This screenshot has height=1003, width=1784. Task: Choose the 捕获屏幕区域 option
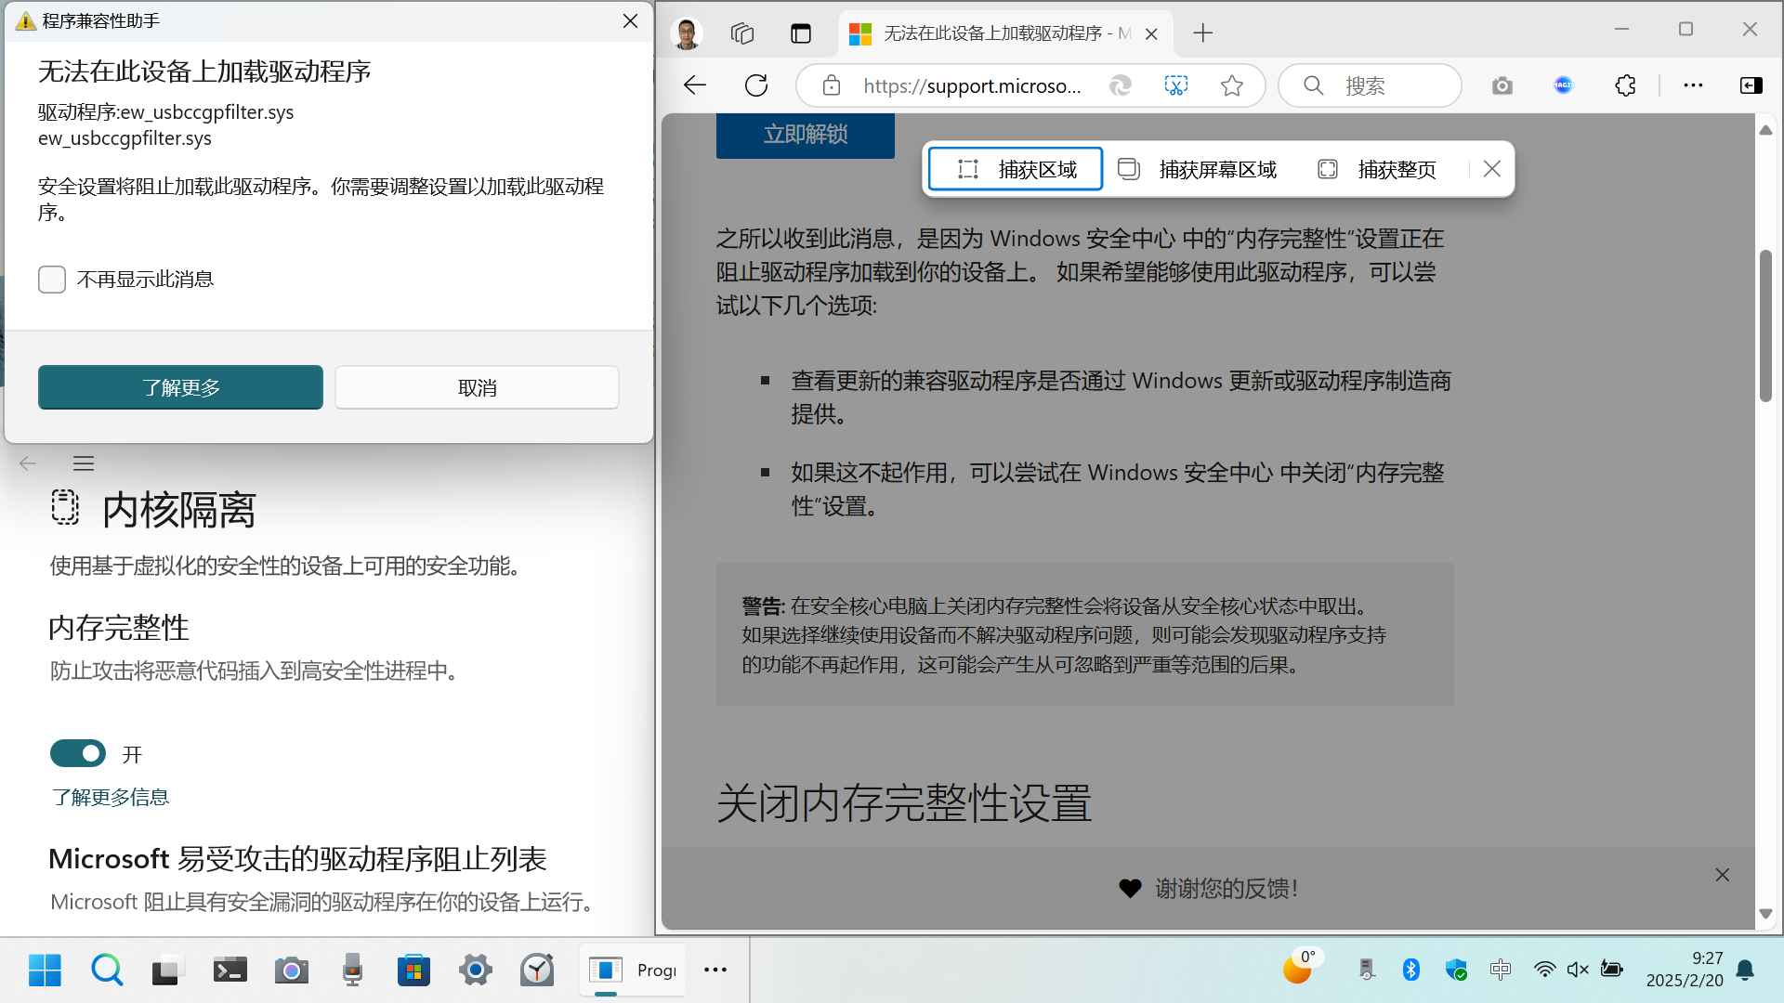coord(1198,169)
